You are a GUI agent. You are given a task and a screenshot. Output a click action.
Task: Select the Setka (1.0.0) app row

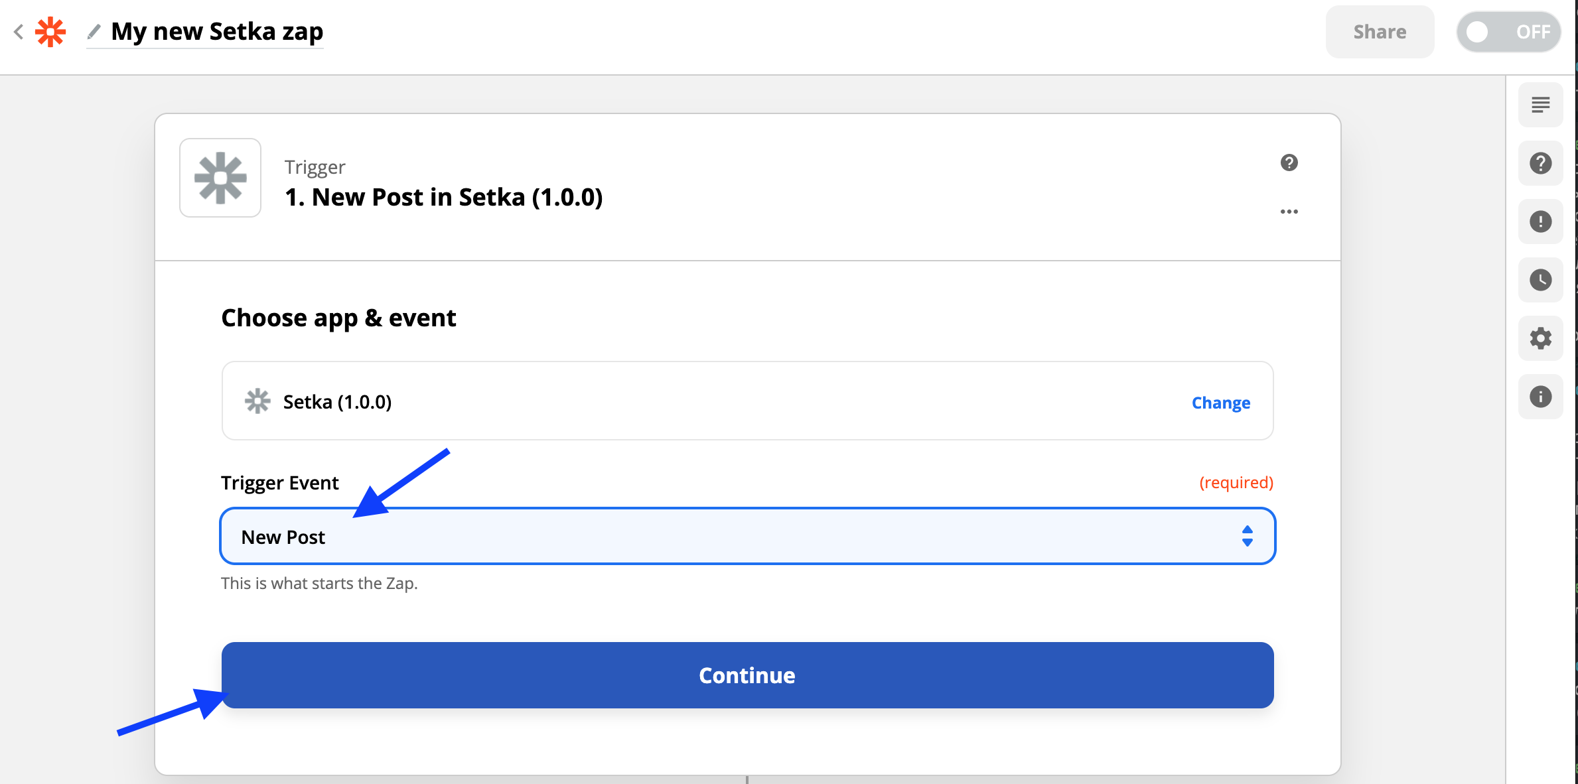tap(747, 401)
